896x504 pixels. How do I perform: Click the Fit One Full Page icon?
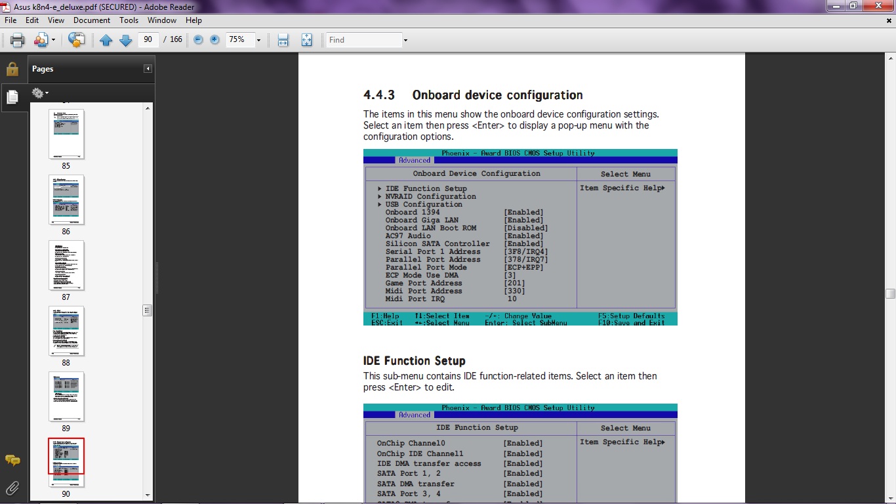coord(306,40)
